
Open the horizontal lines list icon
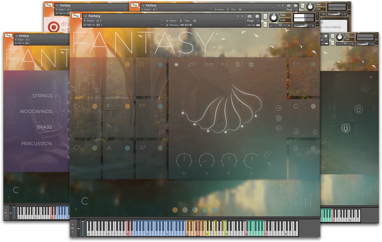pyautogui.click(x=237, y=65)
